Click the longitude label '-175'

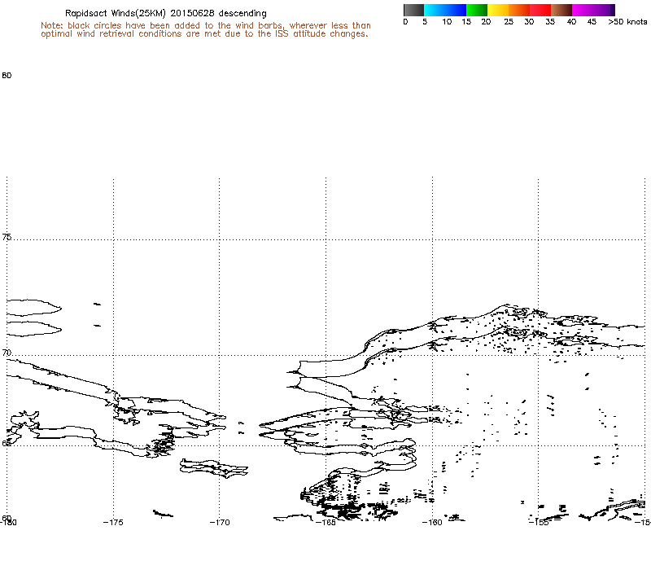[113, 523]
